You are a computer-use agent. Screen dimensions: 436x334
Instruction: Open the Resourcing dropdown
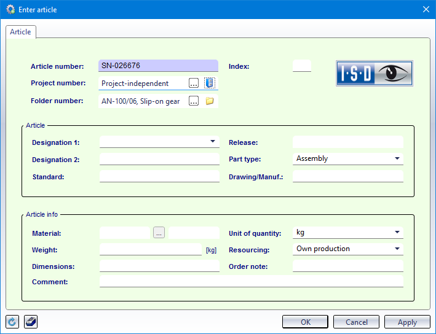point(397,249)
